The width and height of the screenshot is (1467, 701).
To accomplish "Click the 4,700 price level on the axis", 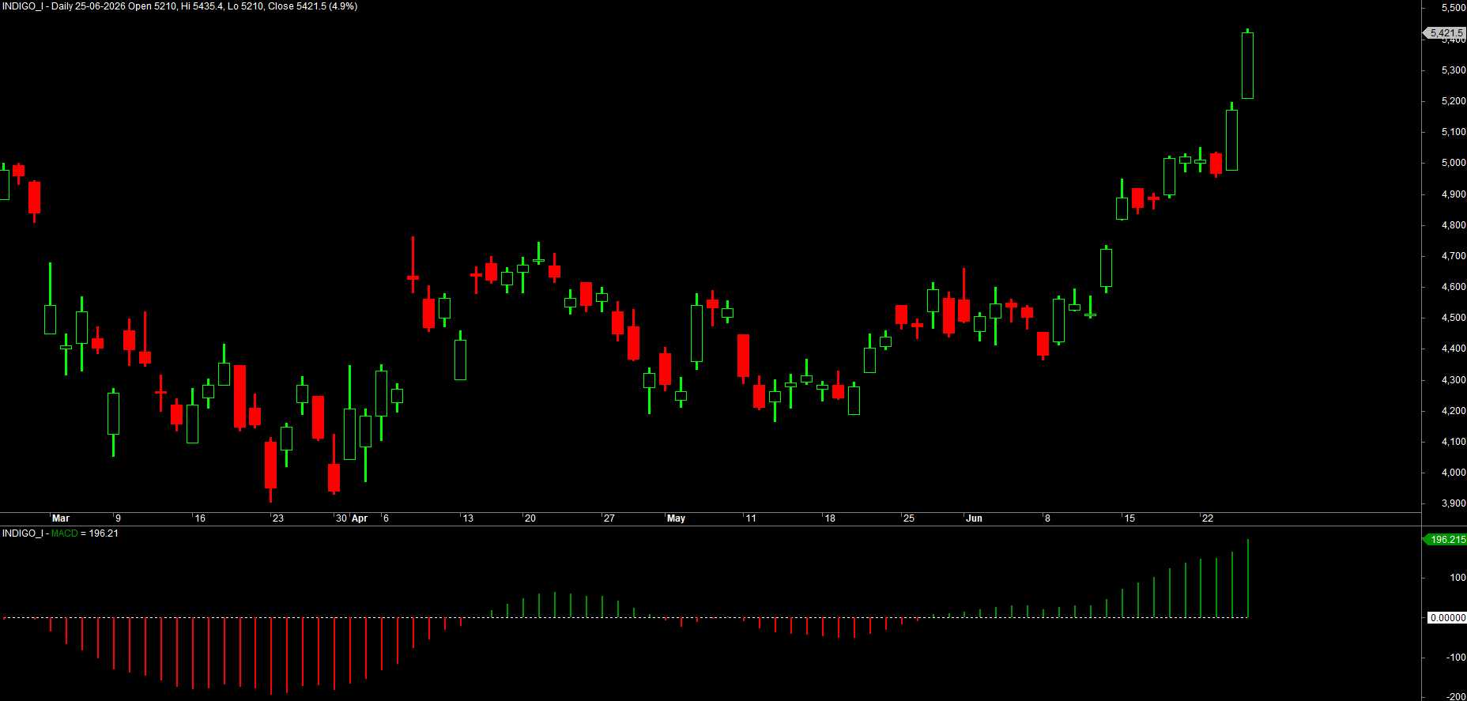I will [1454, 256].
